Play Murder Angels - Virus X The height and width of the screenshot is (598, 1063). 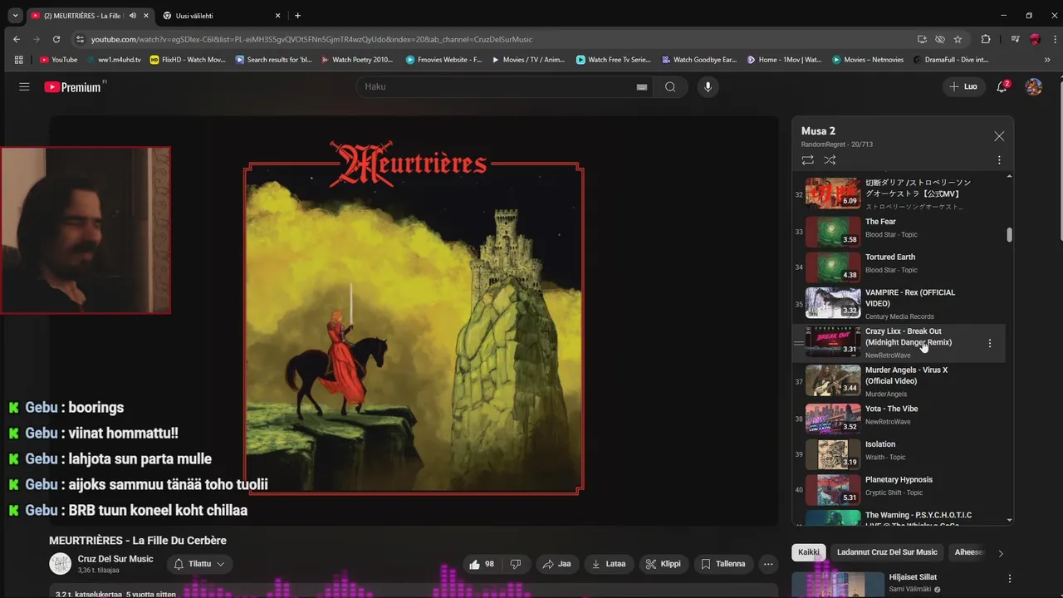point(899,381)
